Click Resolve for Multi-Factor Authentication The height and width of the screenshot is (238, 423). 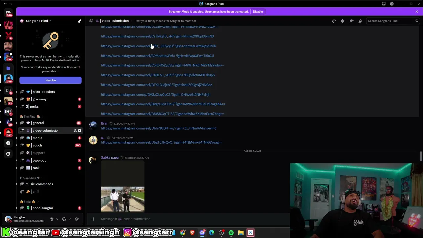coord(51,80)
